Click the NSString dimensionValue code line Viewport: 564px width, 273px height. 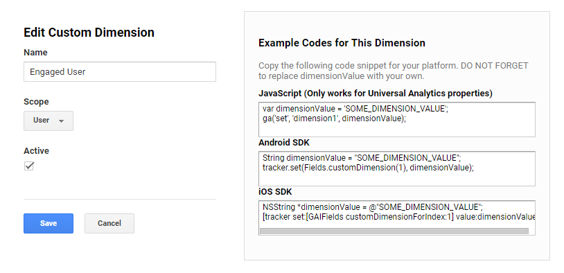(x=373, y=207)
